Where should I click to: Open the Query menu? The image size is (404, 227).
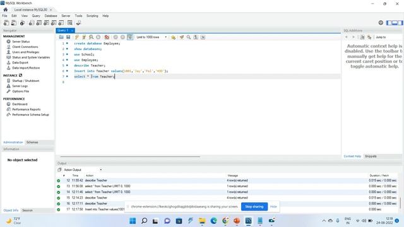pyautogui.click(x=36, y=16)
